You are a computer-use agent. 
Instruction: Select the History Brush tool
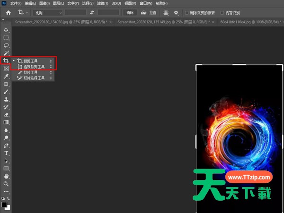6,107
